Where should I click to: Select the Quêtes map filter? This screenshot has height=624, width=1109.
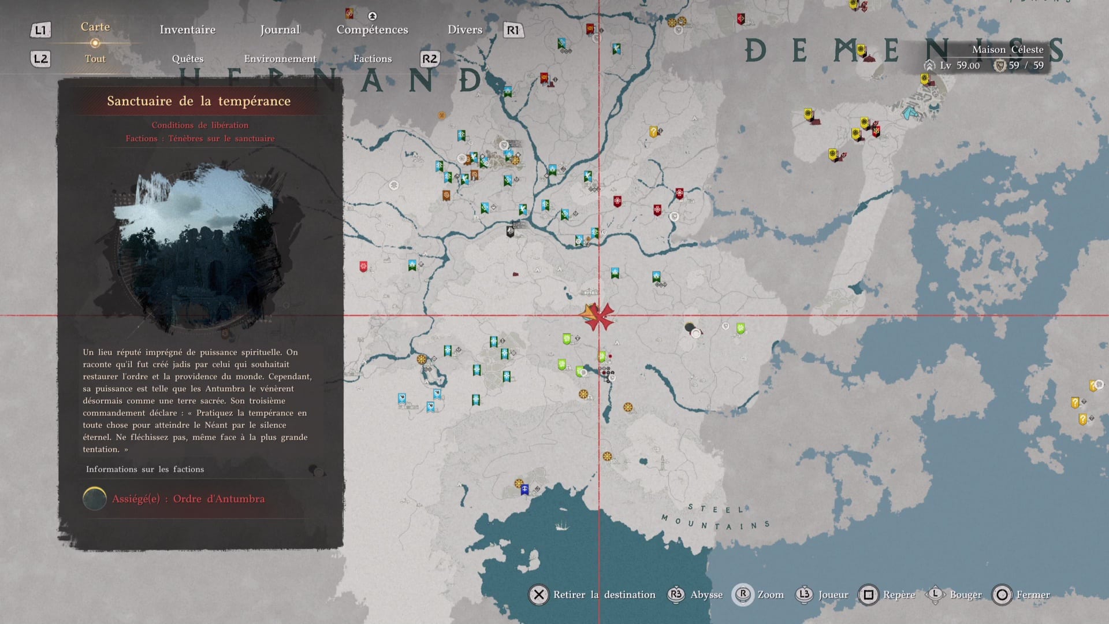188,59
